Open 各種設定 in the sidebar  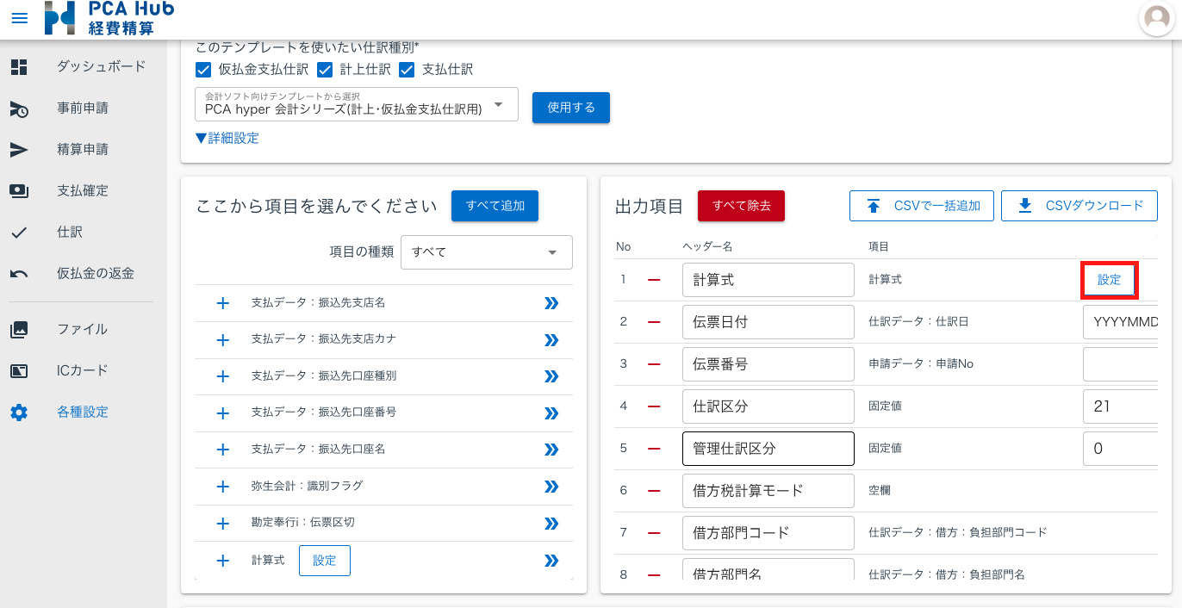(83, 413)
